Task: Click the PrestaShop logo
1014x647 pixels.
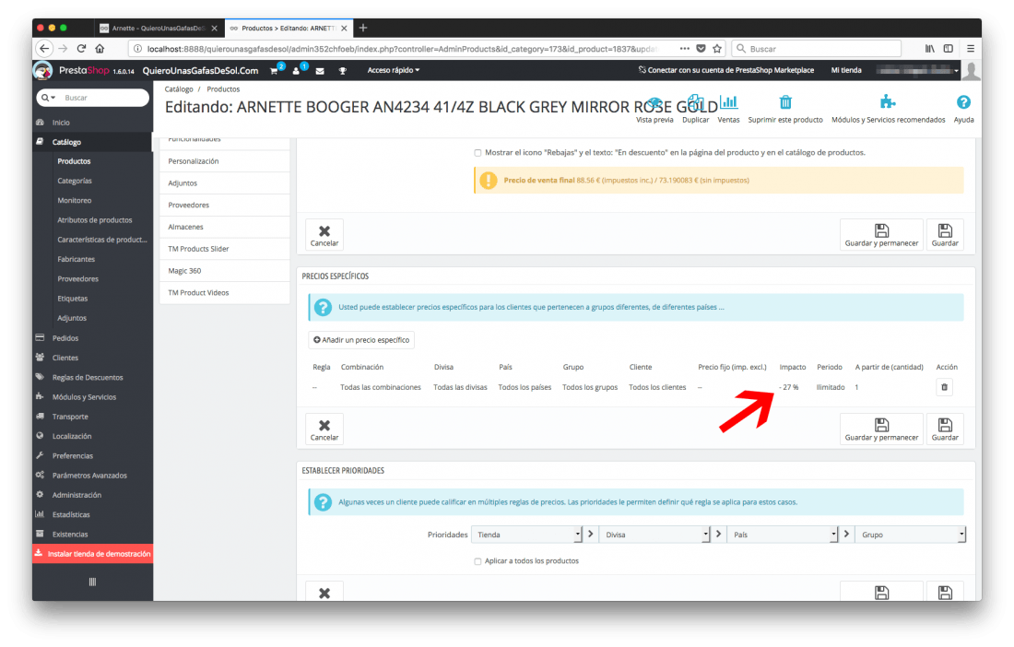Action: coord(84,70)
